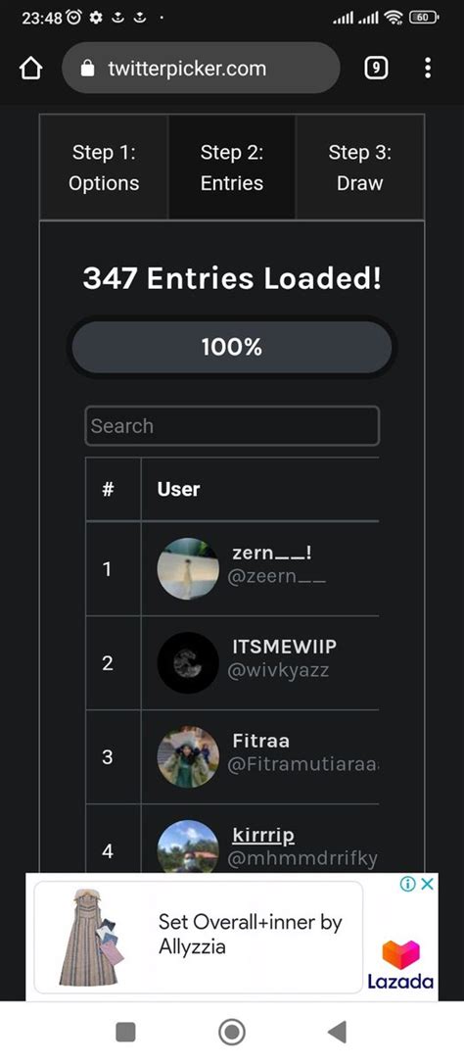Close the Lazada ad with X

tap(427, 884)
